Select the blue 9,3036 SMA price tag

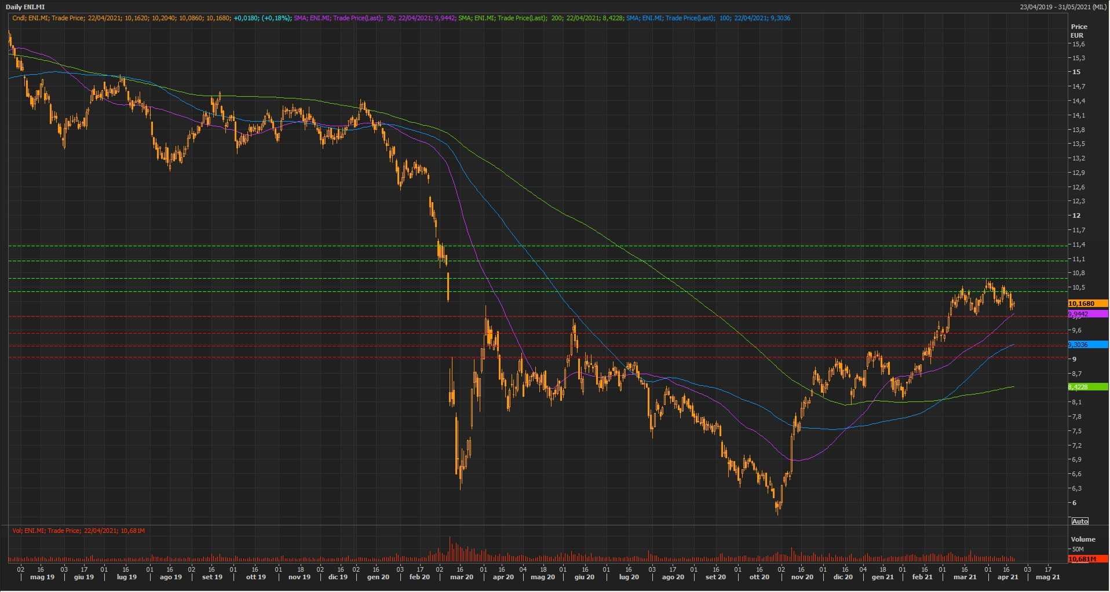point(1087,345)
